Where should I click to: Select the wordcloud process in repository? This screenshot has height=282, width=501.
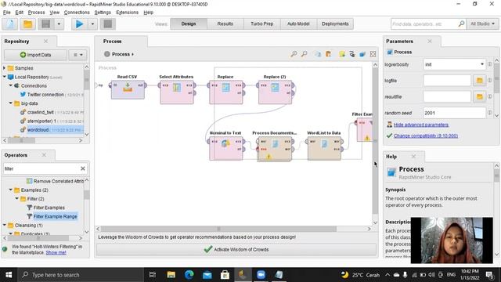[38, 130]
